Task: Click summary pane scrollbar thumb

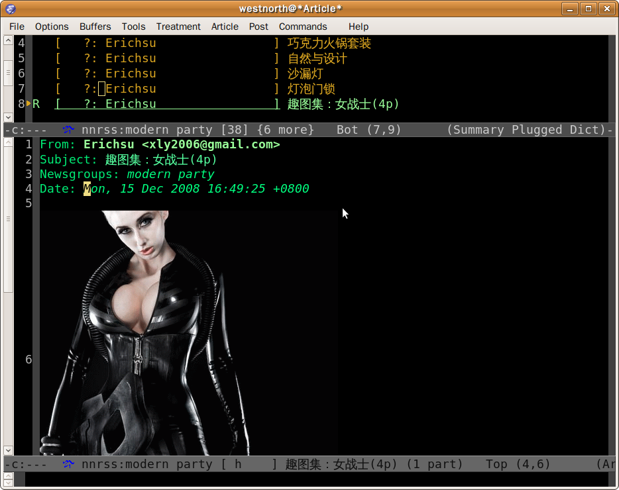Action: (8, 73)
